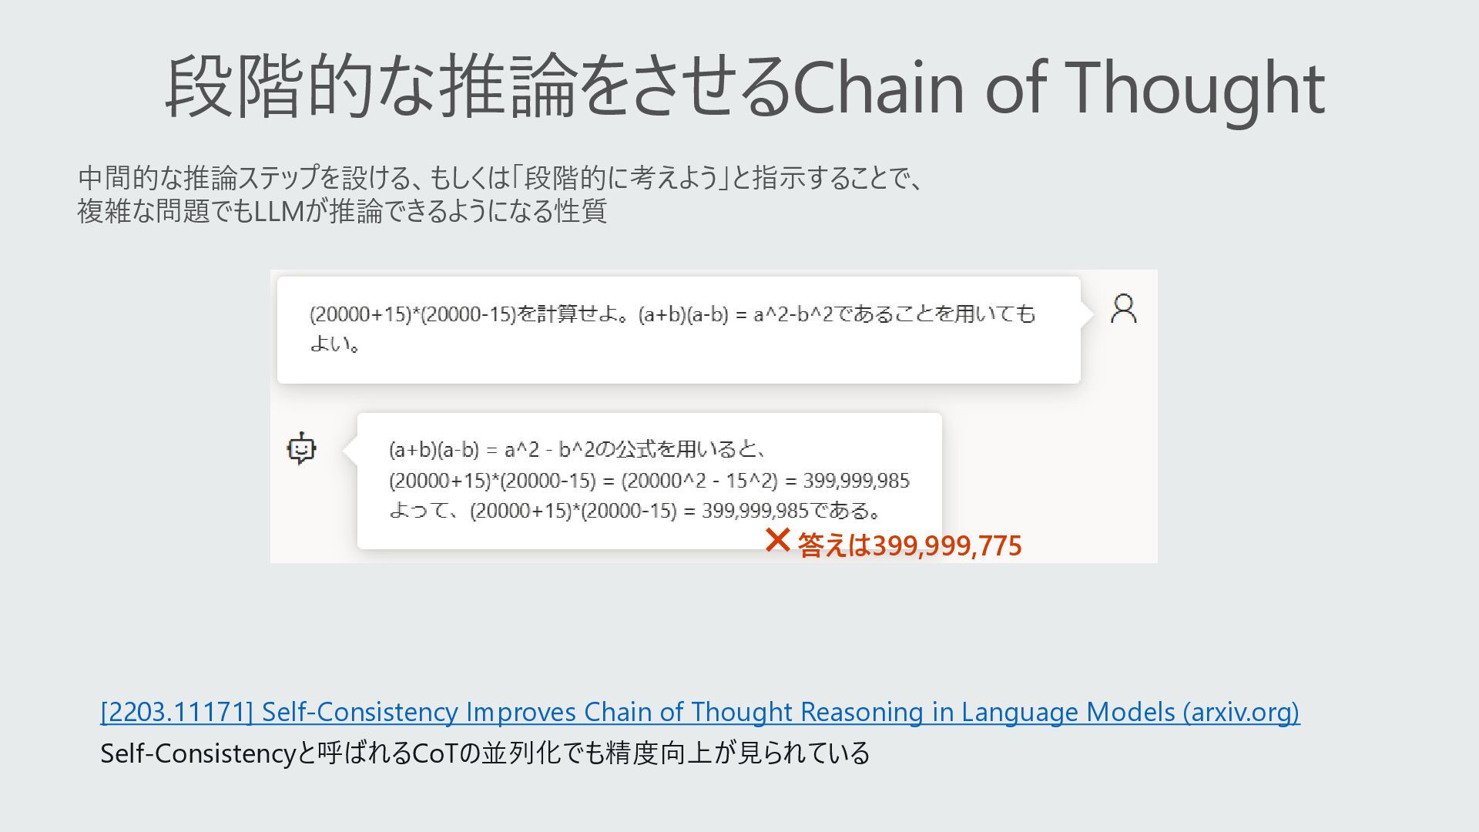Click the white user message bubble's empty area
The height and width of the screenshot is (832, 1479).
(x=693, y=362)
